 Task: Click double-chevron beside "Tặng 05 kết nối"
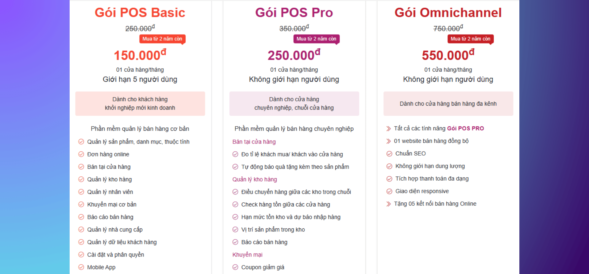coord(389,204)
